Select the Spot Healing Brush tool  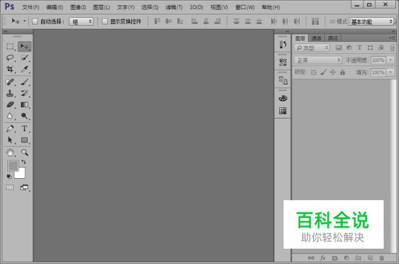tap(10, 82)
